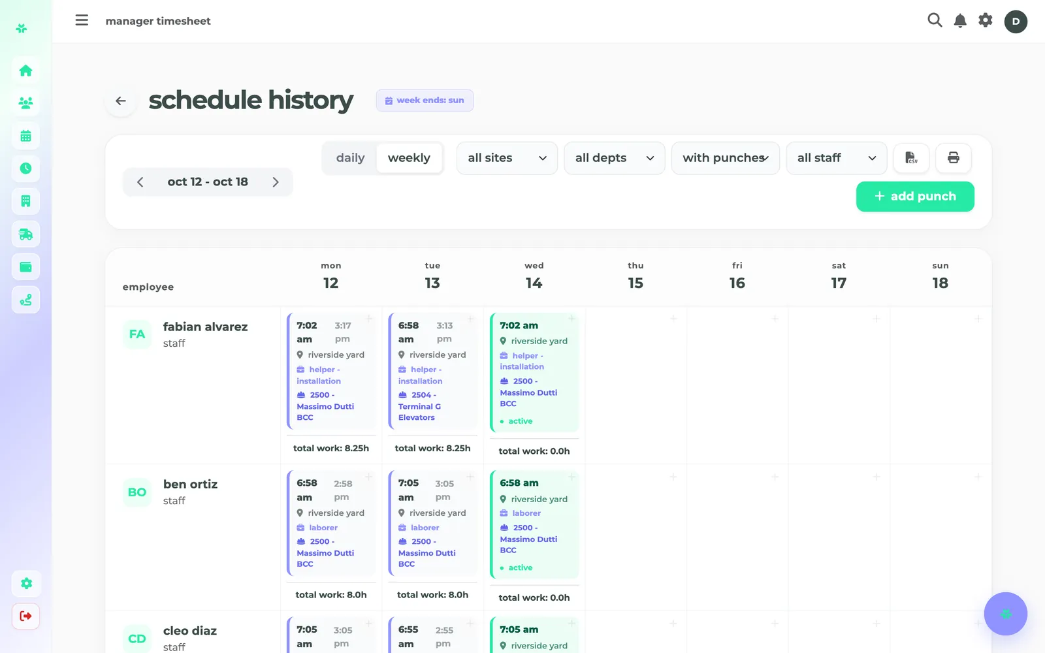1045x653 pixels.
Task: Add punch for Ben Ortiz on Friday
Action: (775, 477)
